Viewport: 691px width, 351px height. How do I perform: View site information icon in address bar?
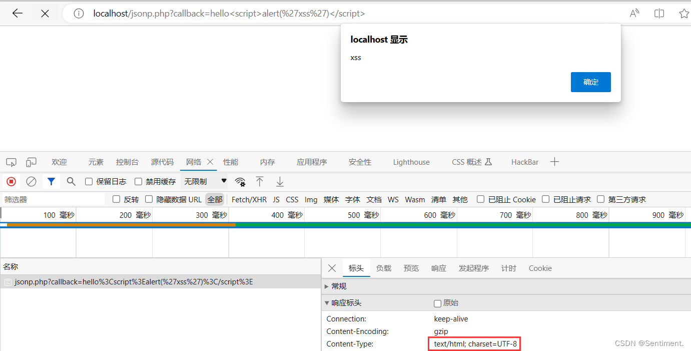pos(79,14)
